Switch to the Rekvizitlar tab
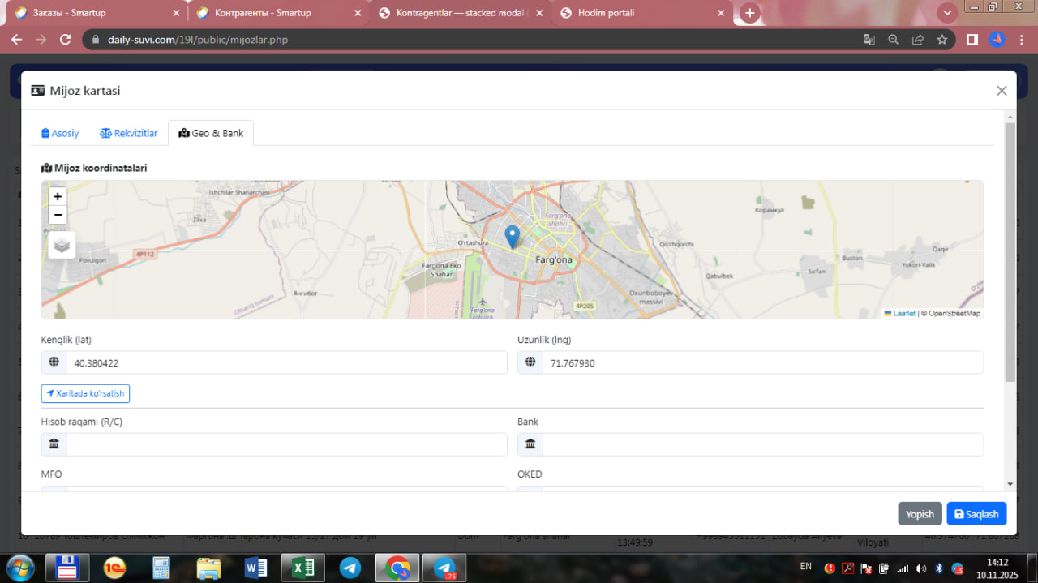Screen dimensions: 1038x583 [129, 133]
